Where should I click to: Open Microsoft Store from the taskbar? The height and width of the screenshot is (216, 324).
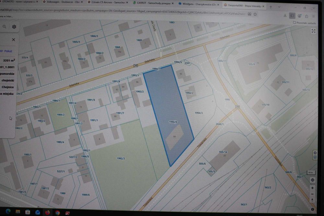(28, 212)
